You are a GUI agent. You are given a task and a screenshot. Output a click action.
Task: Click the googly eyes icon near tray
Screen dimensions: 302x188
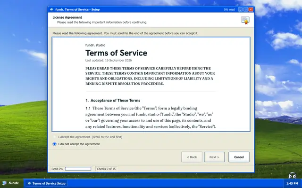pyautogui.click(x=292, y=175)
